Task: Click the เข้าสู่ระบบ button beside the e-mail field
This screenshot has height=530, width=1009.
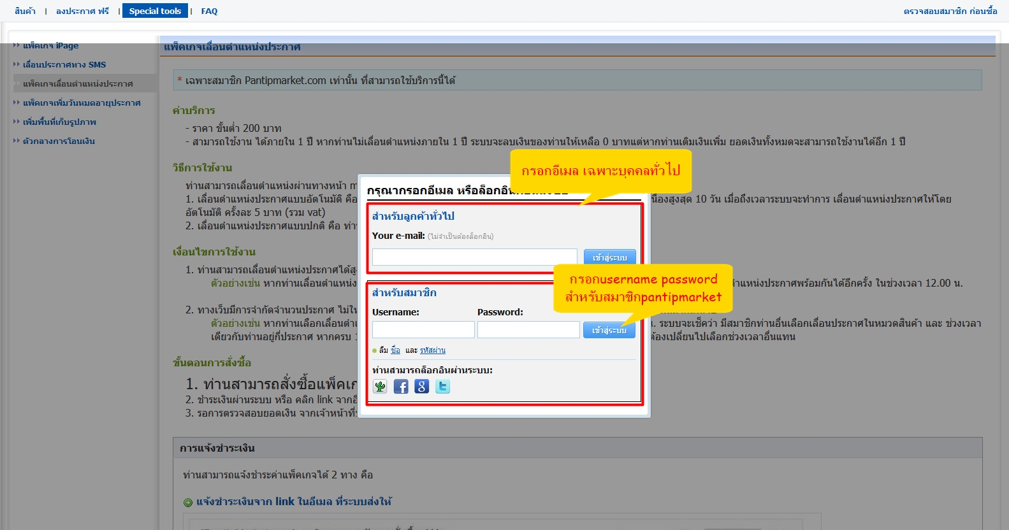Action: tap(610, 257)
